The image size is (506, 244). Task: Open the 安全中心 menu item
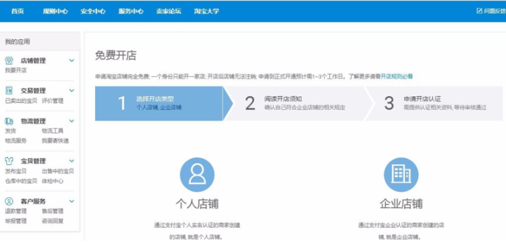click(x=93, y=11)
